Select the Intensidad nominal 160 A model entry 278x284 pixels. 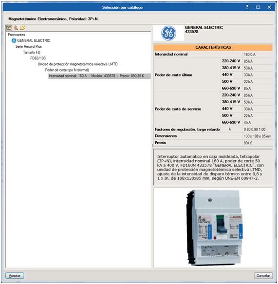pyautogui.click(x=99, y=76)
